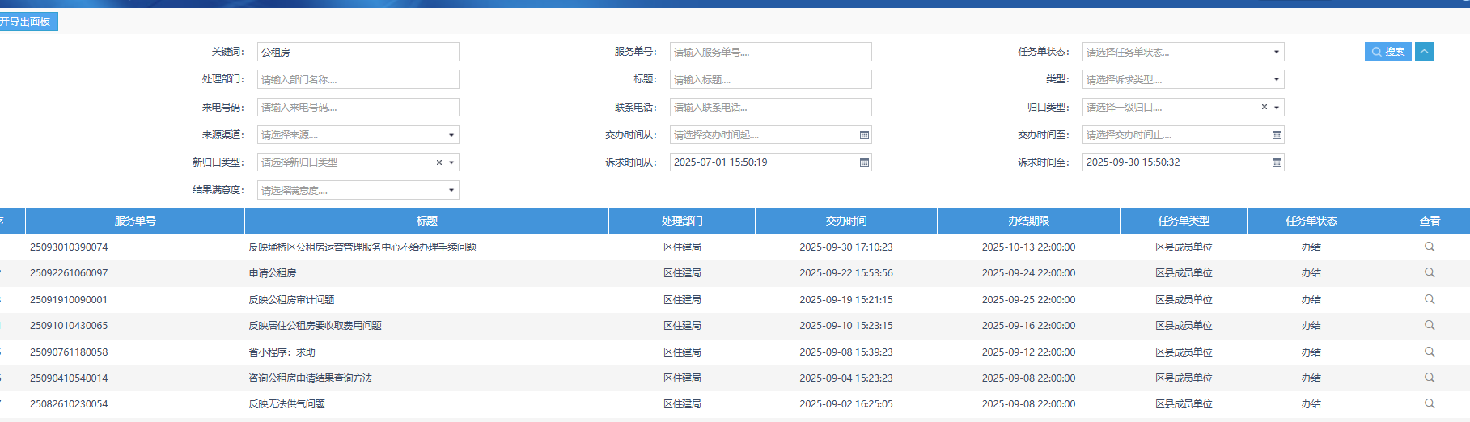Image resolution: width=1470 pixels, height=422 pixels.
Task: Click magnifier icon for order 25093010390074
Action: 1430,247
